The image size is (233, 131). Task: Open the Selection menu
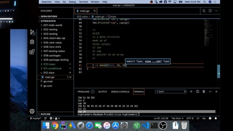pos(47,2)
